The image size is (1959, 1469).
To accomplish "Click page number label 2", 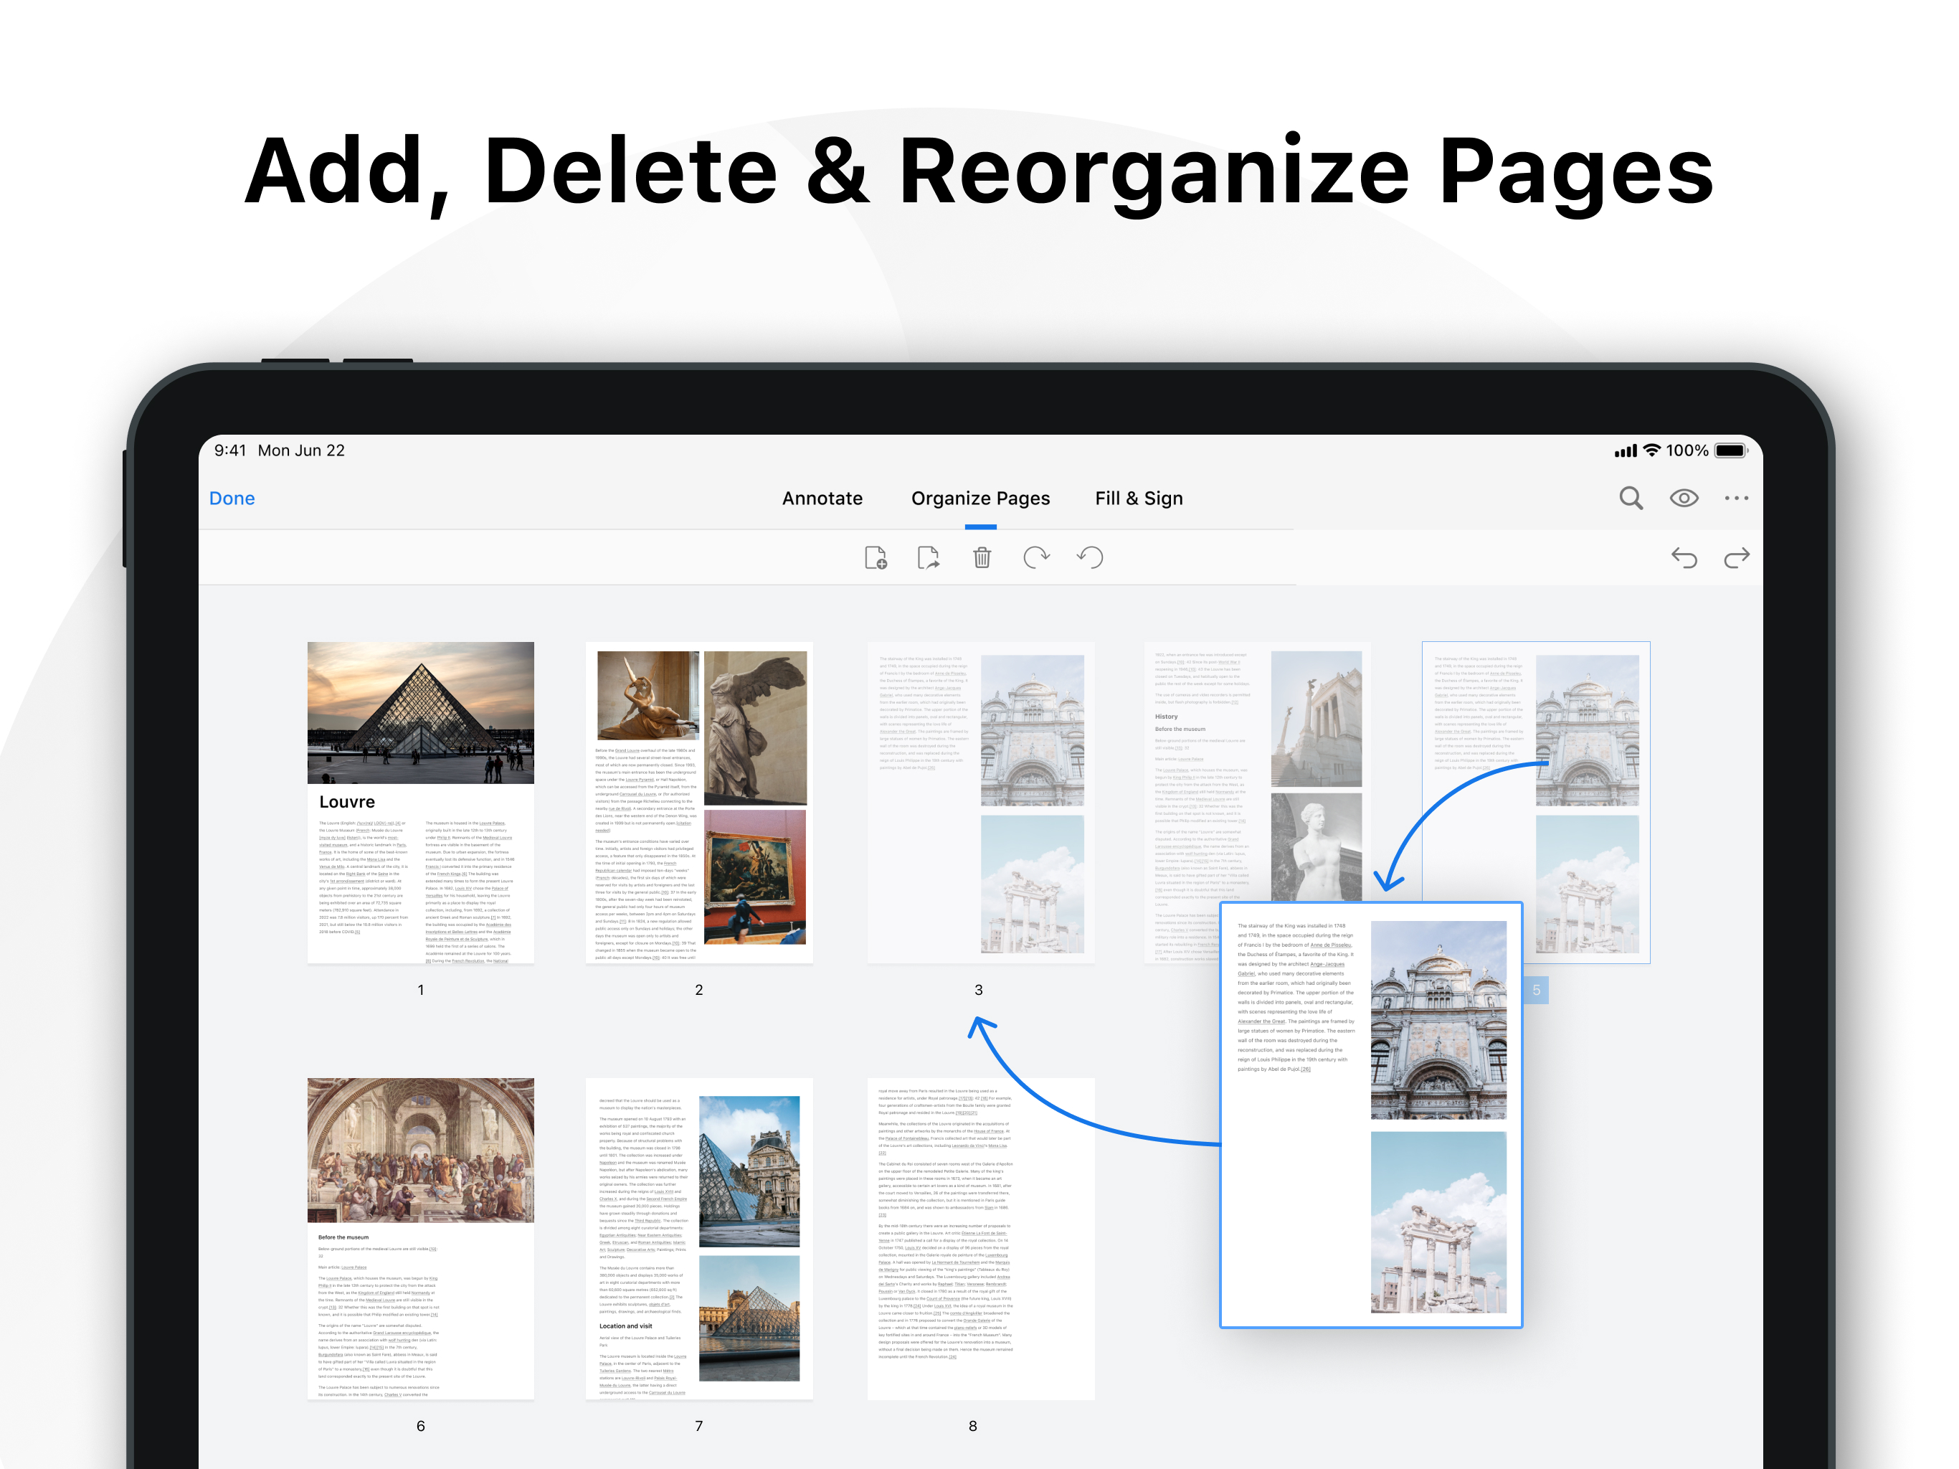I will pyautogui.click(x=698, y=990).
